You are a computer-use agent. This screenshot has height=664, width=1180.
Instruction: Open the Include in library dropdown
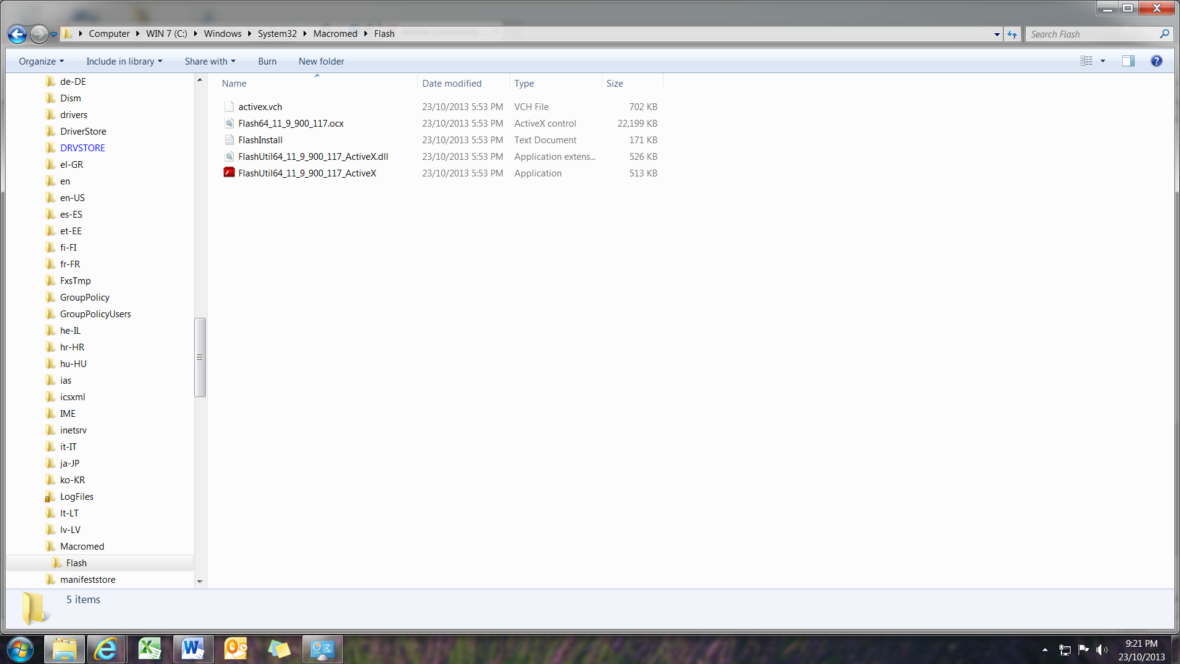click(x=124, y=61)
